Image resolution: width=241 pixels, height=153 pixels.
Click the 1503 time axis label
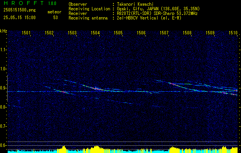[x=72, y=33]
